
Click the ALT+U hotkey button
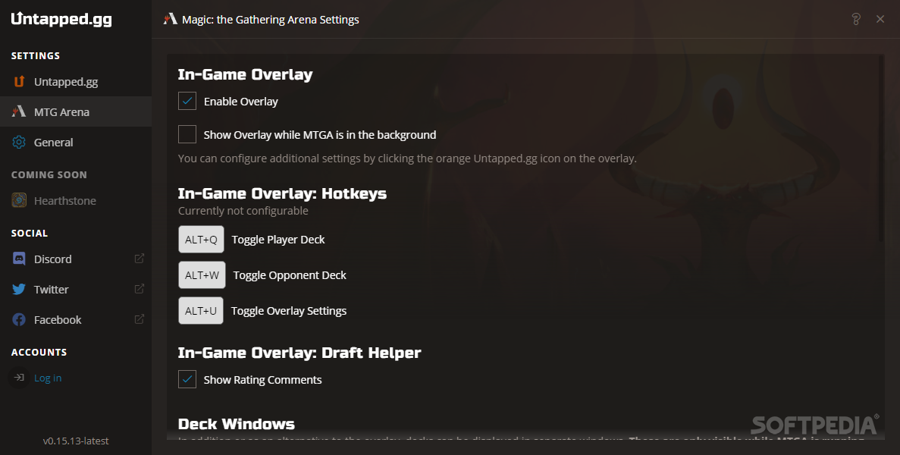201,310
